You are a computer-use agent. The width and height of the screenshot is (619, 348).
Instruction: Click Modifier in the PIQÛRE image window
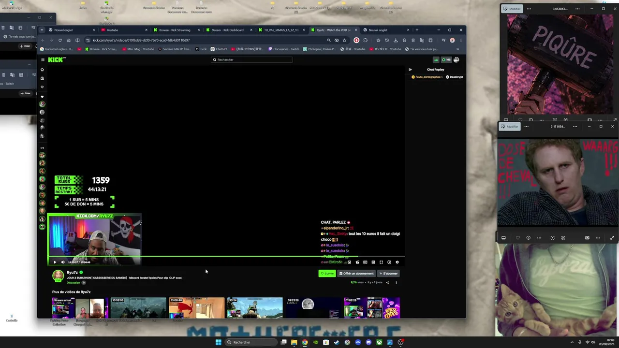(x=512, y=9)
